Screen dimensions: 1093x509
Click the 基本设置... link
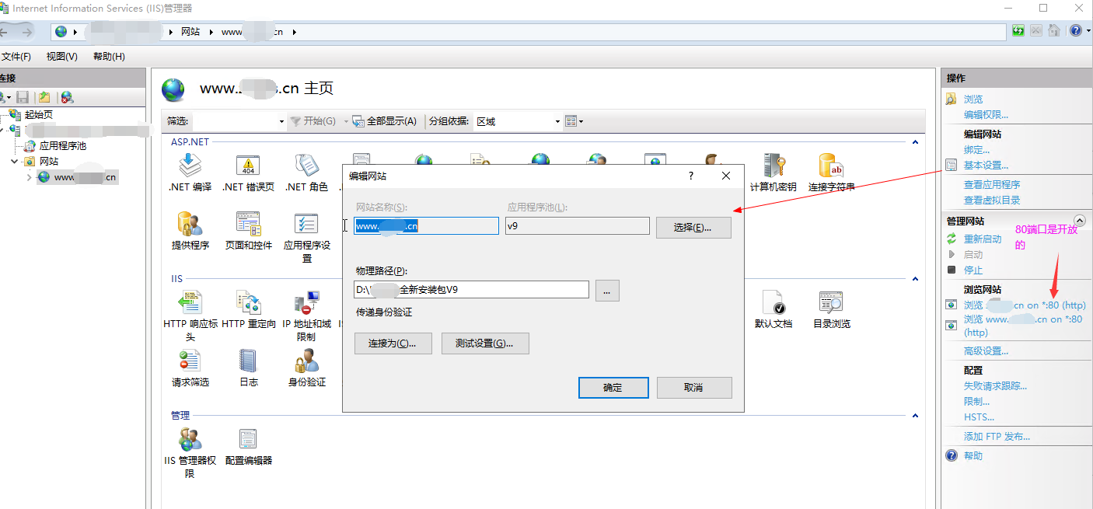tap(986, 166)
